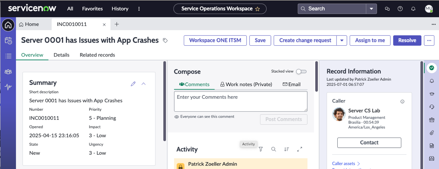Add a new workspace tab with plus
Image resolution: width=439 pixels, height=169 pixels.
point(117,24)
